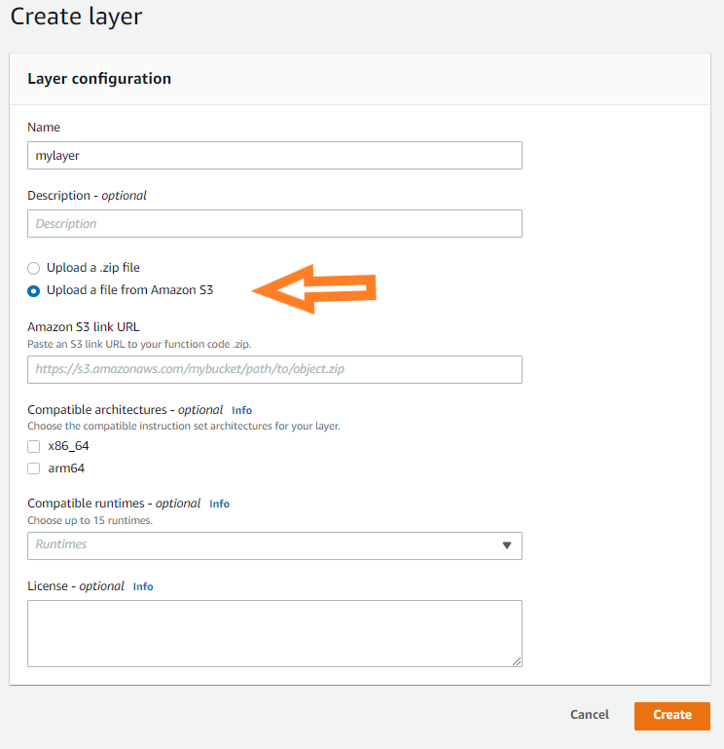Open Info link next to License
The image size is (724, 749).
pyautogui.click(x=143, y=587)
